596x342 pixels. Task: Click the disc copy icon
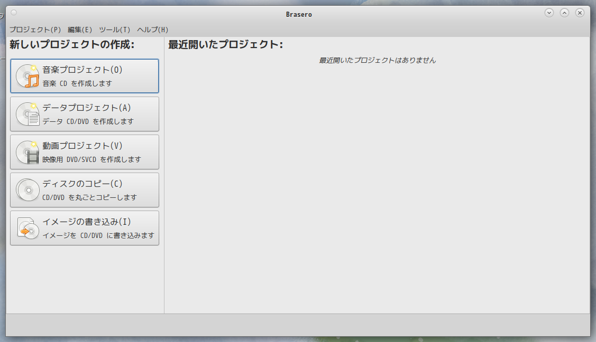tap(27, 190)
